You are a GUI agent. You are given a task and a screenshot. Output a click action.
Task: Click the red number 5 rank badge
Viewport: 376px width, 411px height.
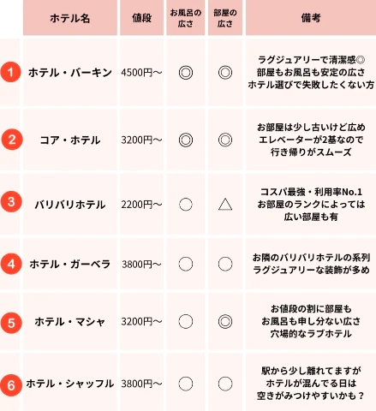pos(11,323)
